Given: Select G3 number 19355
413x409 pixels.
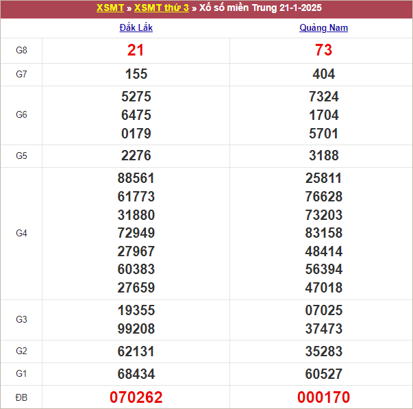Looking at the screenshot, I should (136, 310).
